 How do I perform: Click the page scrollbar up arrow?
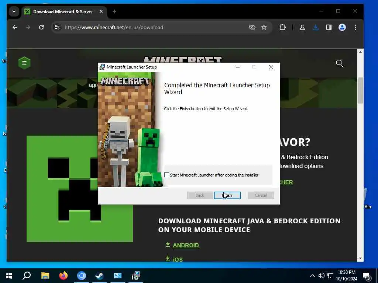(360, 52)
